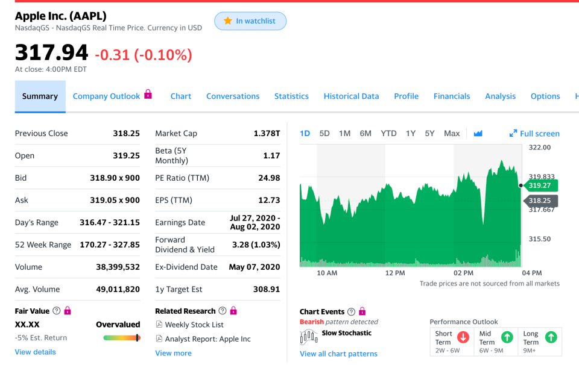
Task: Select the 5D chart range
Action: click(x=324, y=134)
